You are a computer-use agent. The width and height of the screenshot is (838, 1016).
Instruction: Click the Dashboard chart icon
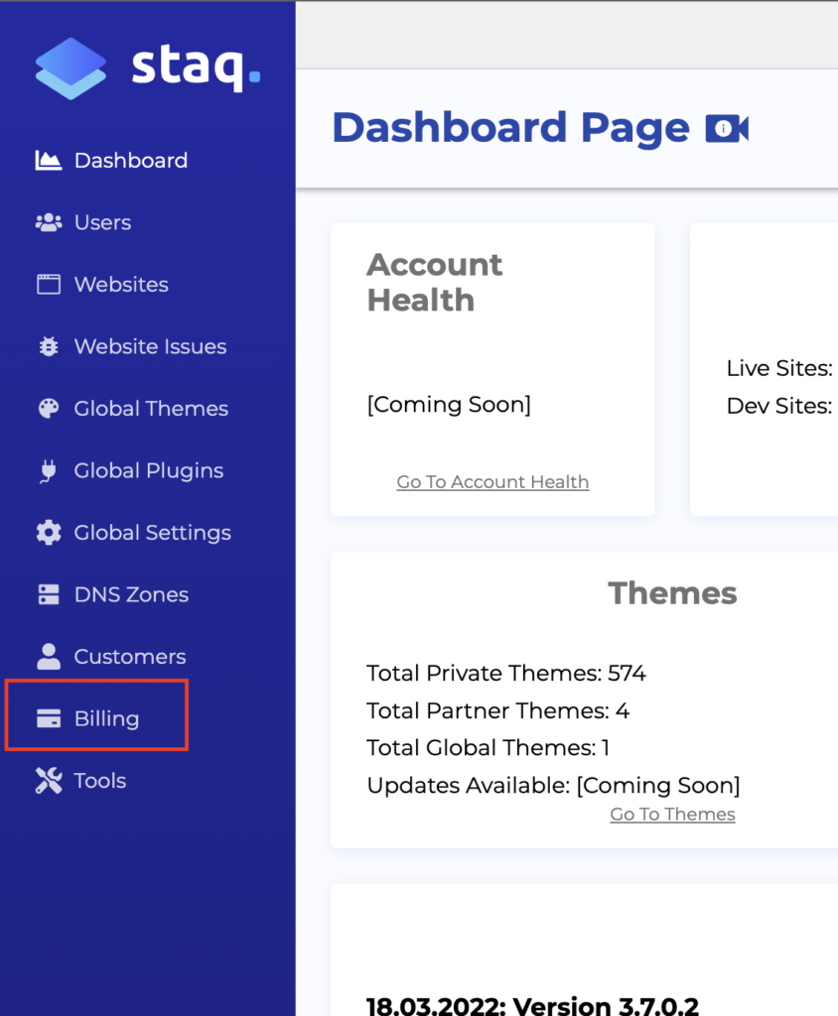point(48,160)
